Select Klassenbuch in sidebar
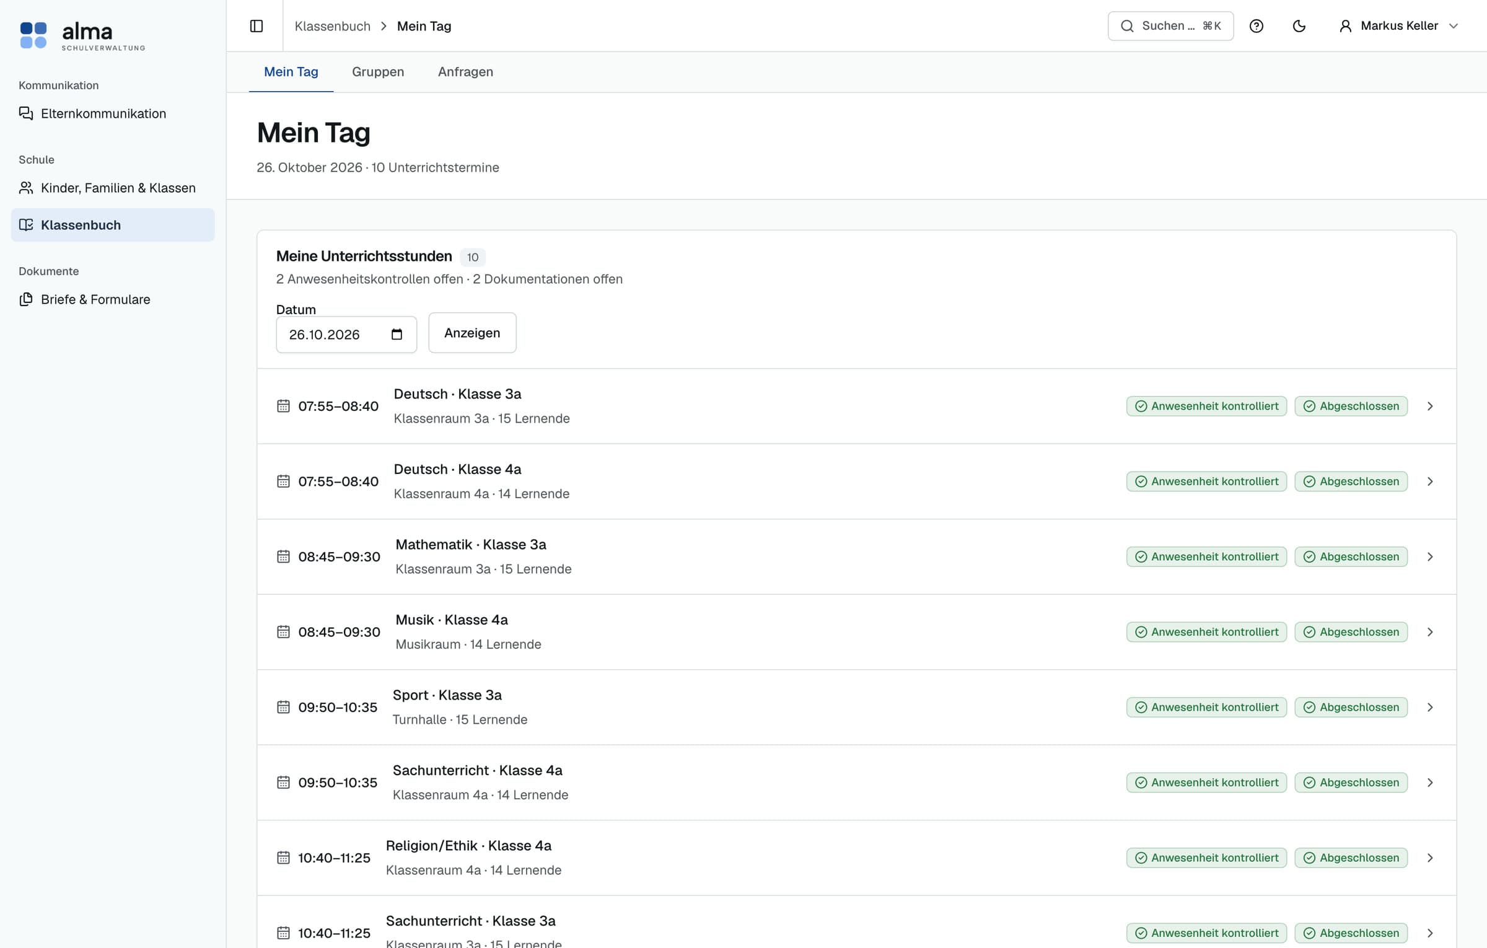Image resolution: width=1487 pixels, height=948 pixels. (x=113, y=225)
